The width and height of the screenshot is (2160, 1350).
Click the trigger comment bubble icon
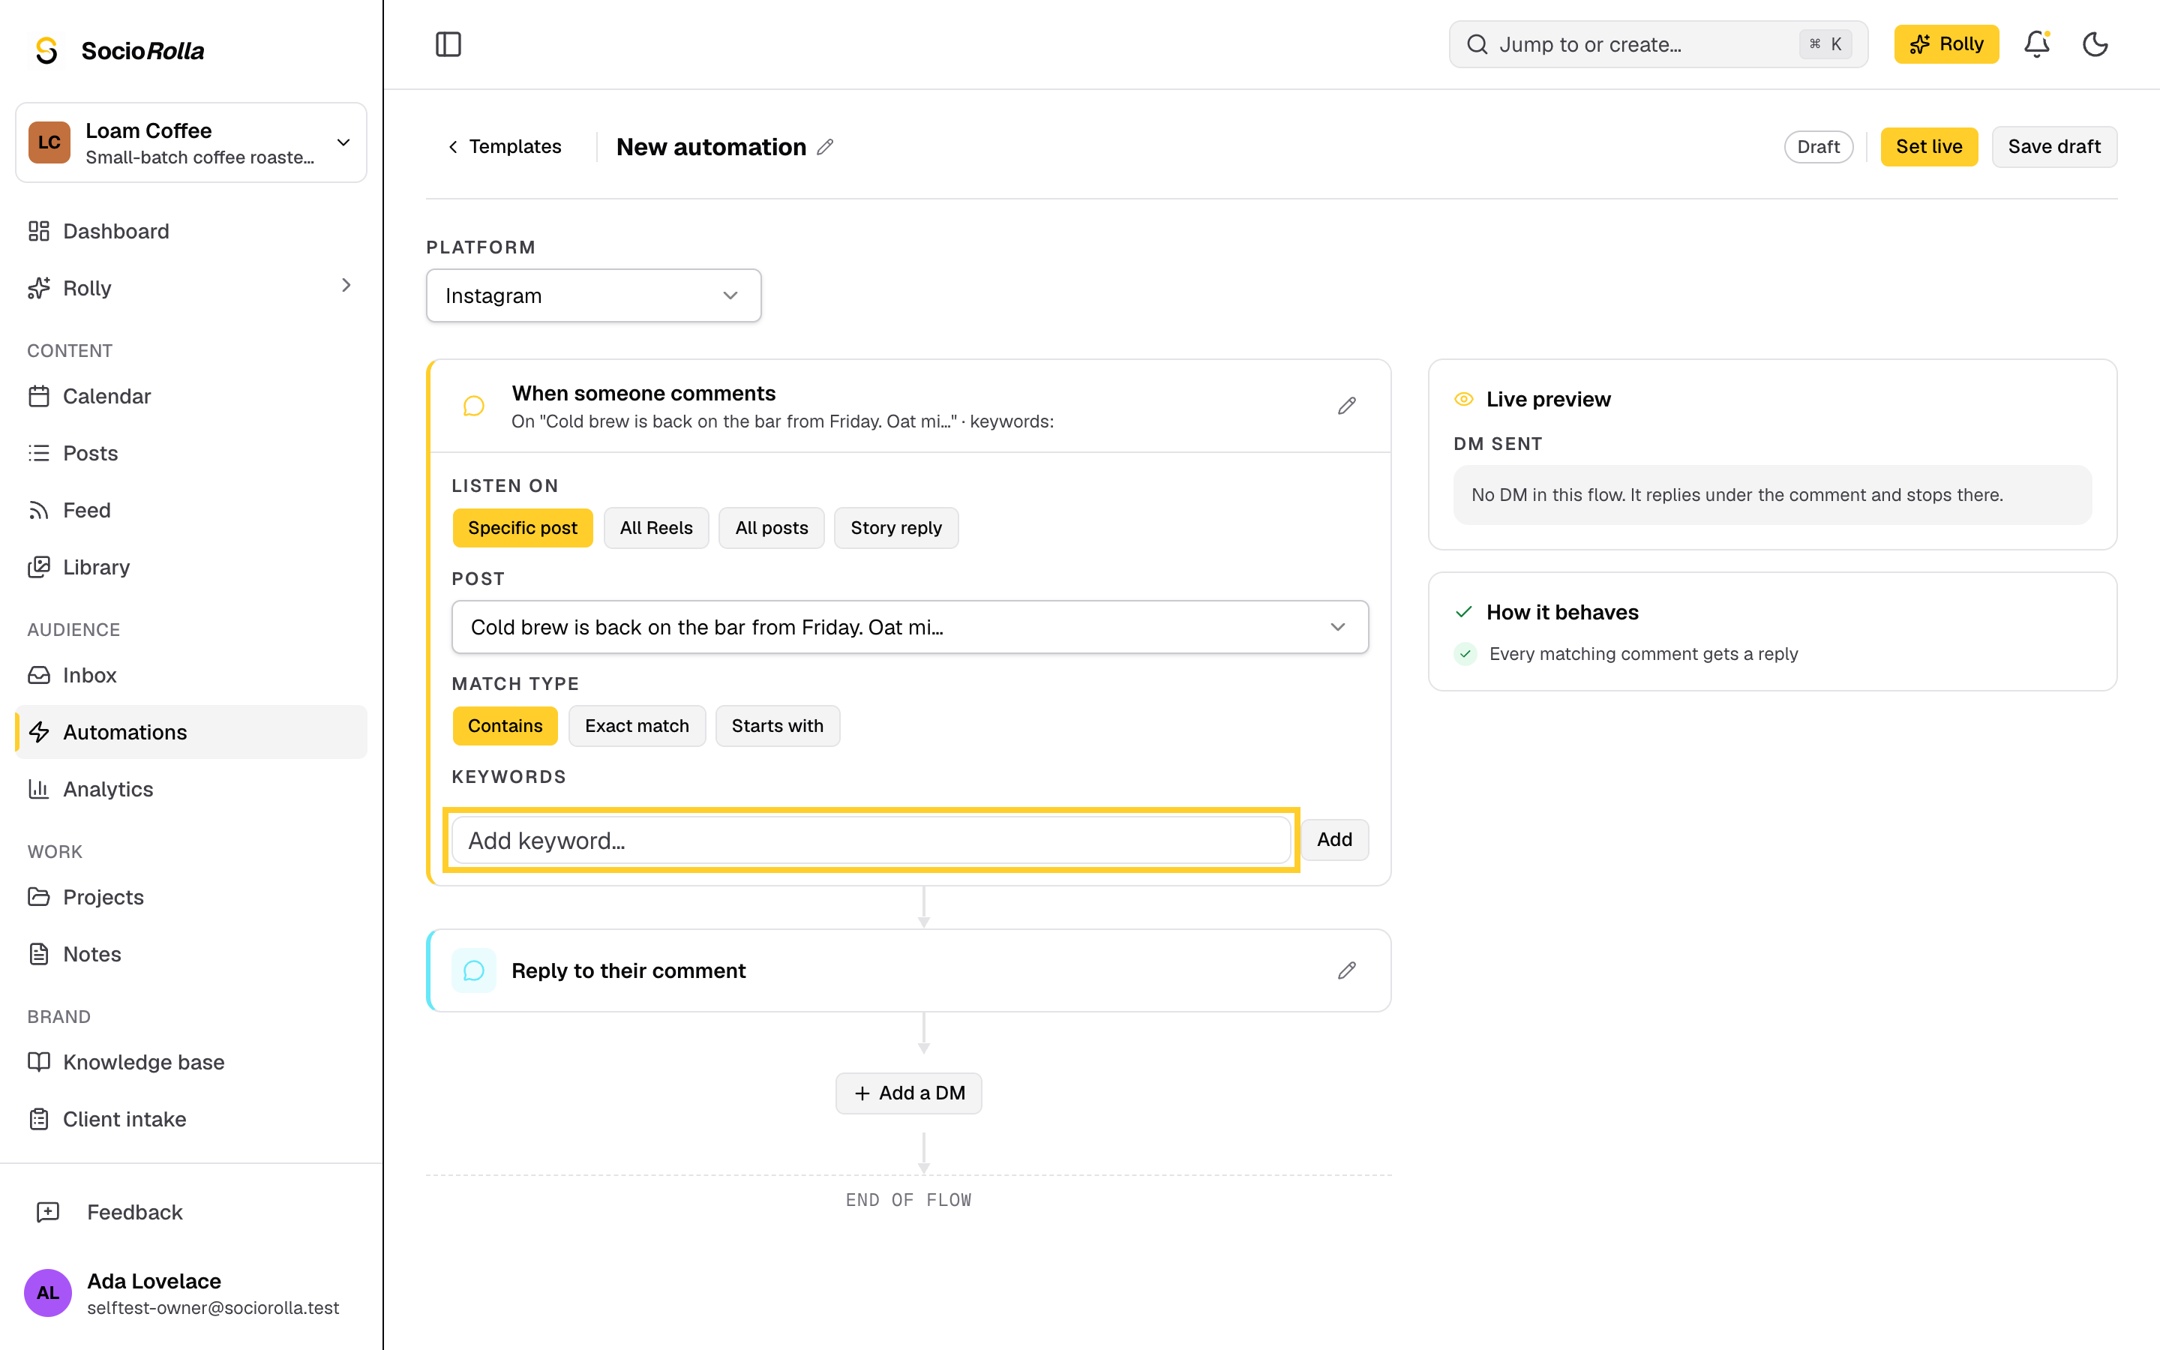(x=474, y=406)
